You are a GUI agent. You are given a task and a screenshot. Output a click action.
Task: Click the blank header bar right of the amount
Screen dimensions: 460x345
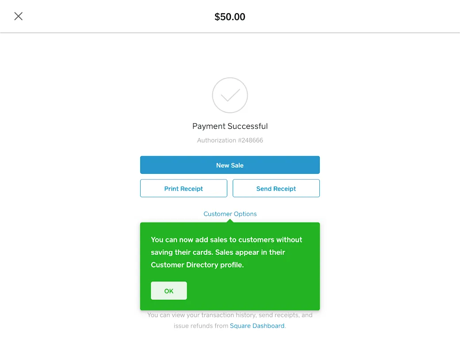(352, 16)
